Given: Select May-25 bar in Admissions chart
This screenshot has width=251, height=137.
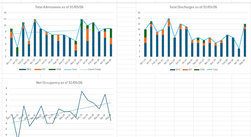Looking at the screenshot, I should (x=41, y=42).
